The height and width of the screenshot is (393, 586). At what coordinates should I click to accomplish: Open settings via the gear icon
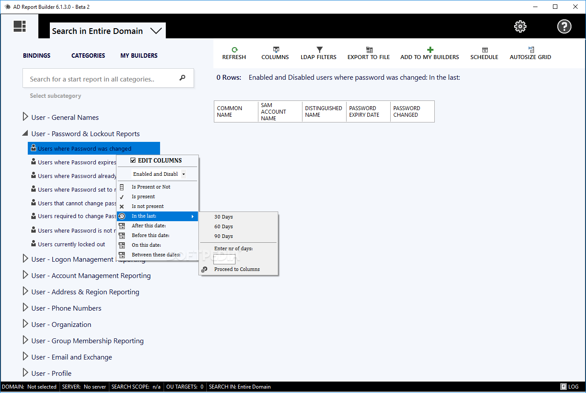[x=520, y=26]
